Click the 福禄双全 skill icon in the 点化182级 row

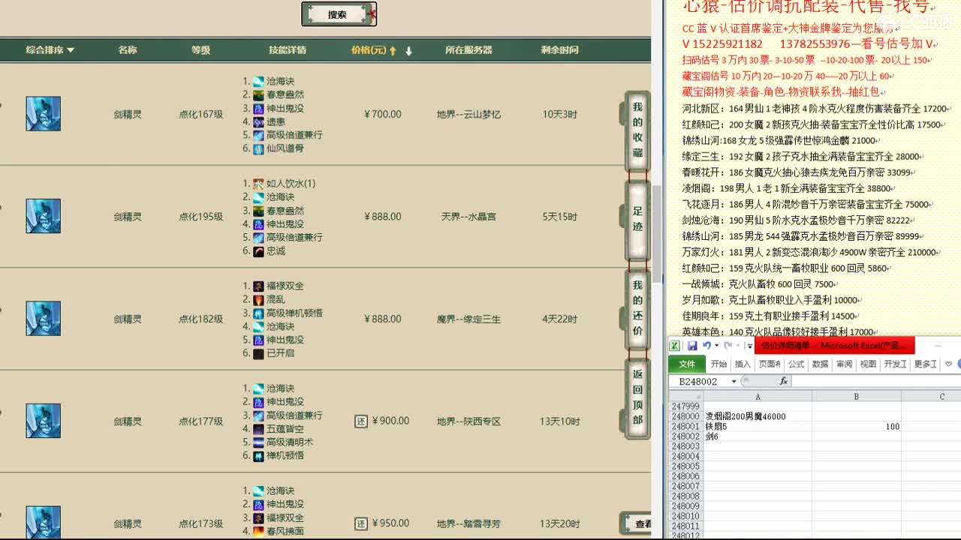pos(258,286)
